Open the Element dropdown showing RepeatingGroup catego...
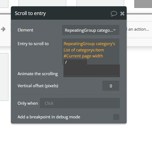 coord(91,30)
